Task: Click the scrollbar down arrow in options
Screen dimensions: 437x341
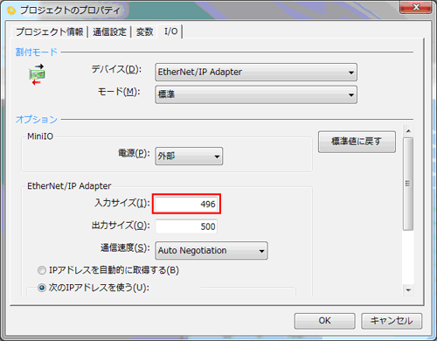Action: click(408, 290)
